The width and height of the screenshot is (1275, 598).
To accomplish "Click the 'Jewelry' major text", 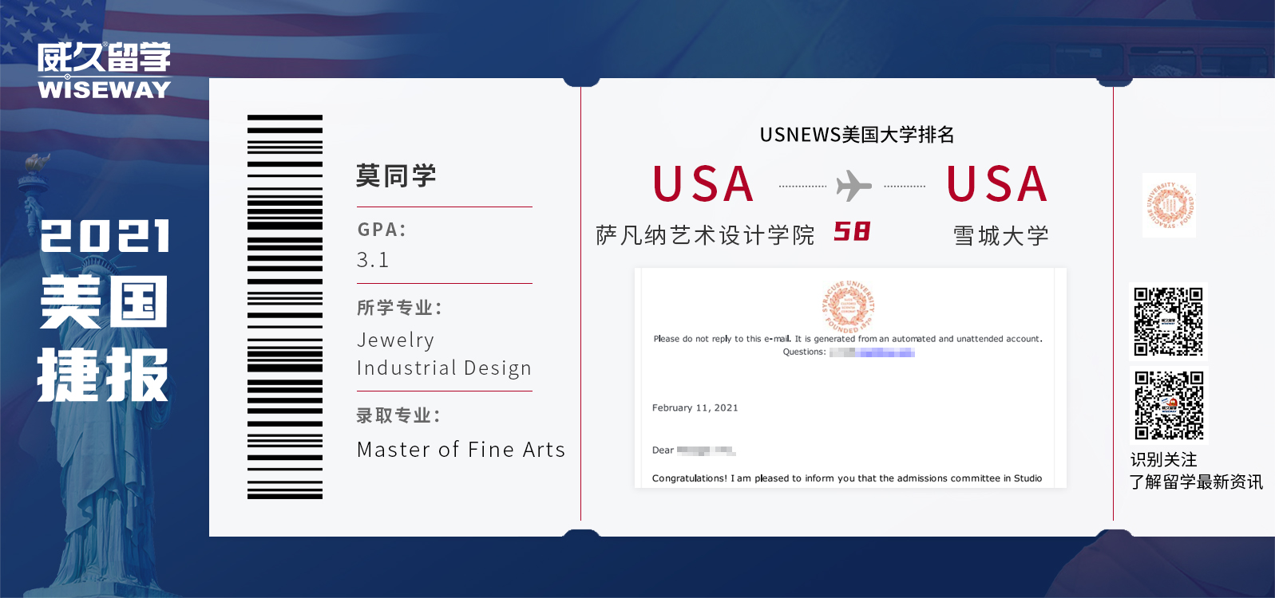I will click(x=395, y=340).
